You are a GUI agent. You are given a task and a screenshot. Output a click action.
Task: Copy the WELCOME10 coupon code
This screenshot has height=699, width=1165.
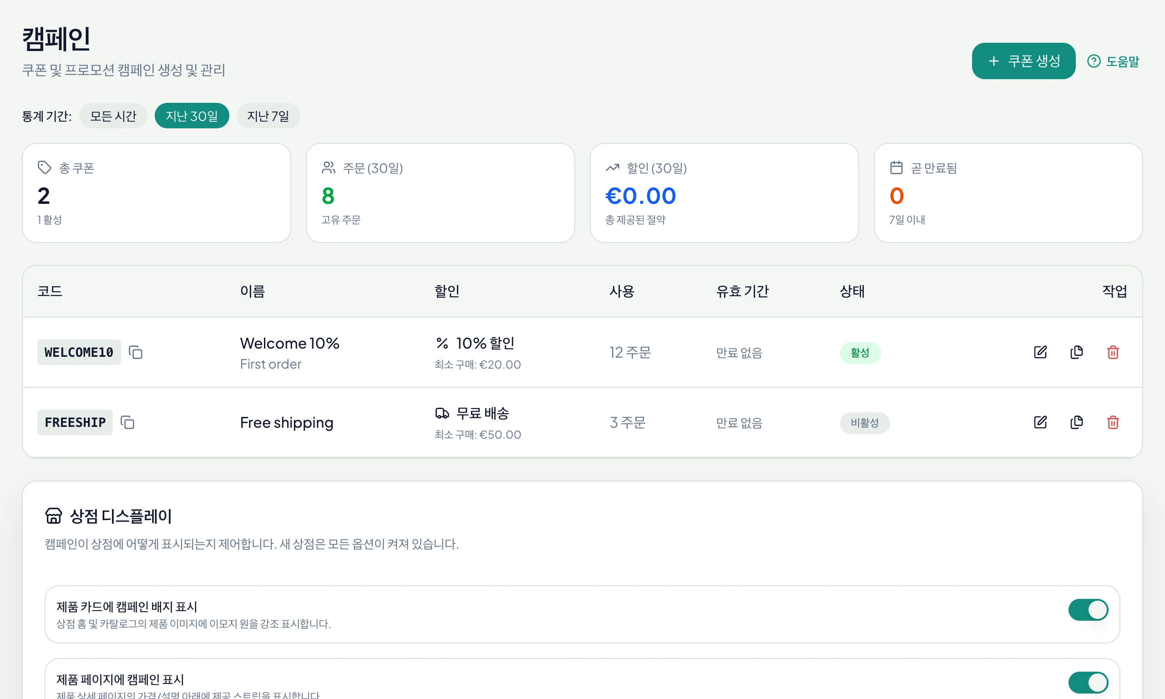click(136, 352)
